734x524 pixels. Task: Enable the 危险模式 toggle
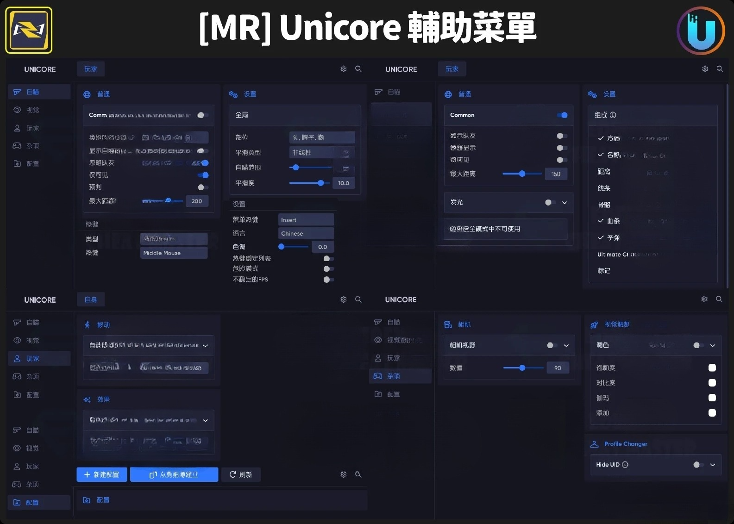tap(328, 269)
